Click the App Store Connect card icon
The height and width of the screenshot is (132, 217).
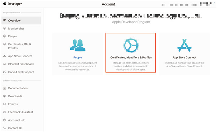(184, 45)
